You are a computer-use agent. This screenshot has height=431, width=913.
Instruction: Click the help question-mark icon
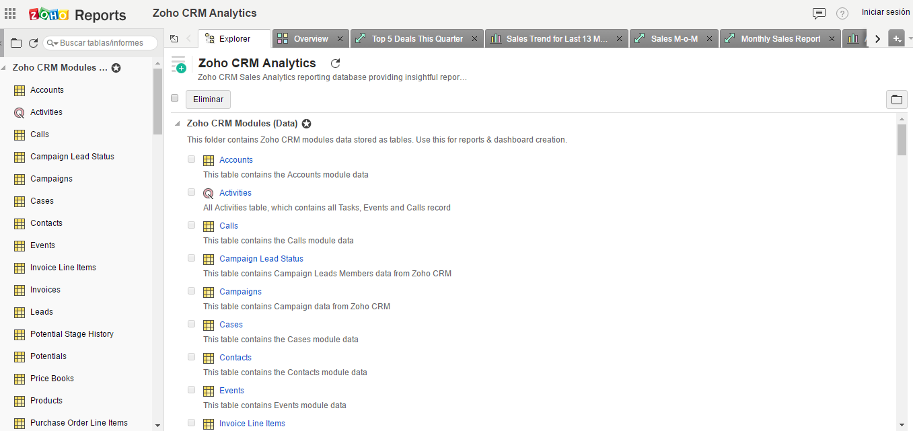pyautogui.click(x=842, y=13)
